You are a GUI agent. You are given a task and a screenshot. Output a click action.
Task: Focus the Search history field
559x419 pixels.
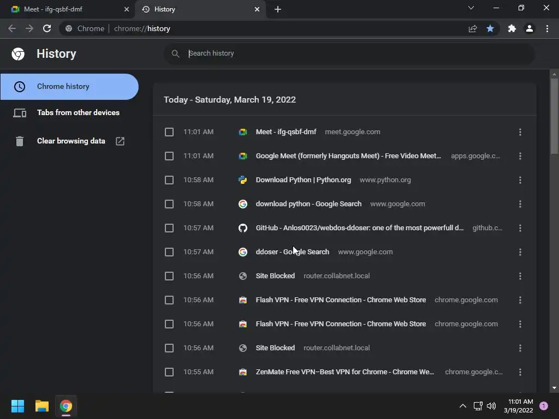pos(349,53)
